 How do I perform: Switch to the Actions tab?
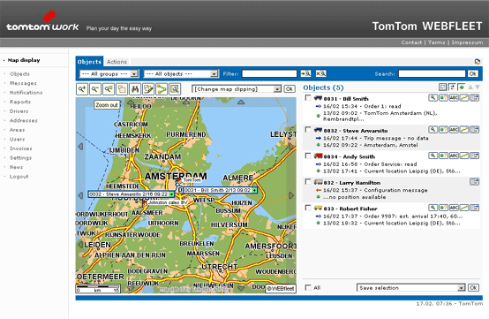117,62
